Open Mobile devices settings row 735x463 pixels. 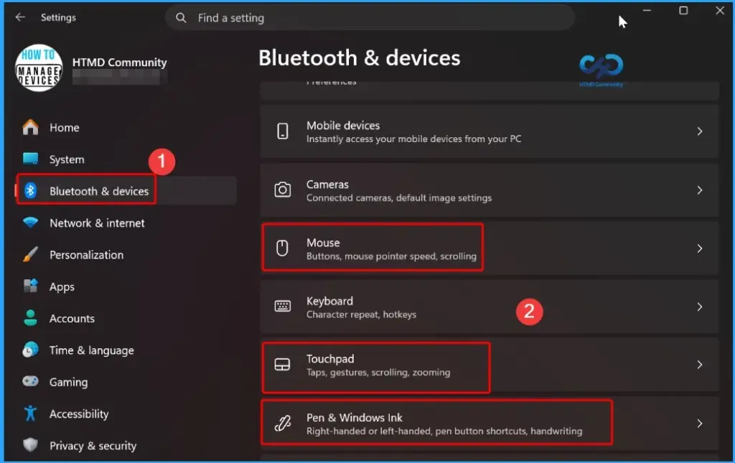[x=490, y=131]
